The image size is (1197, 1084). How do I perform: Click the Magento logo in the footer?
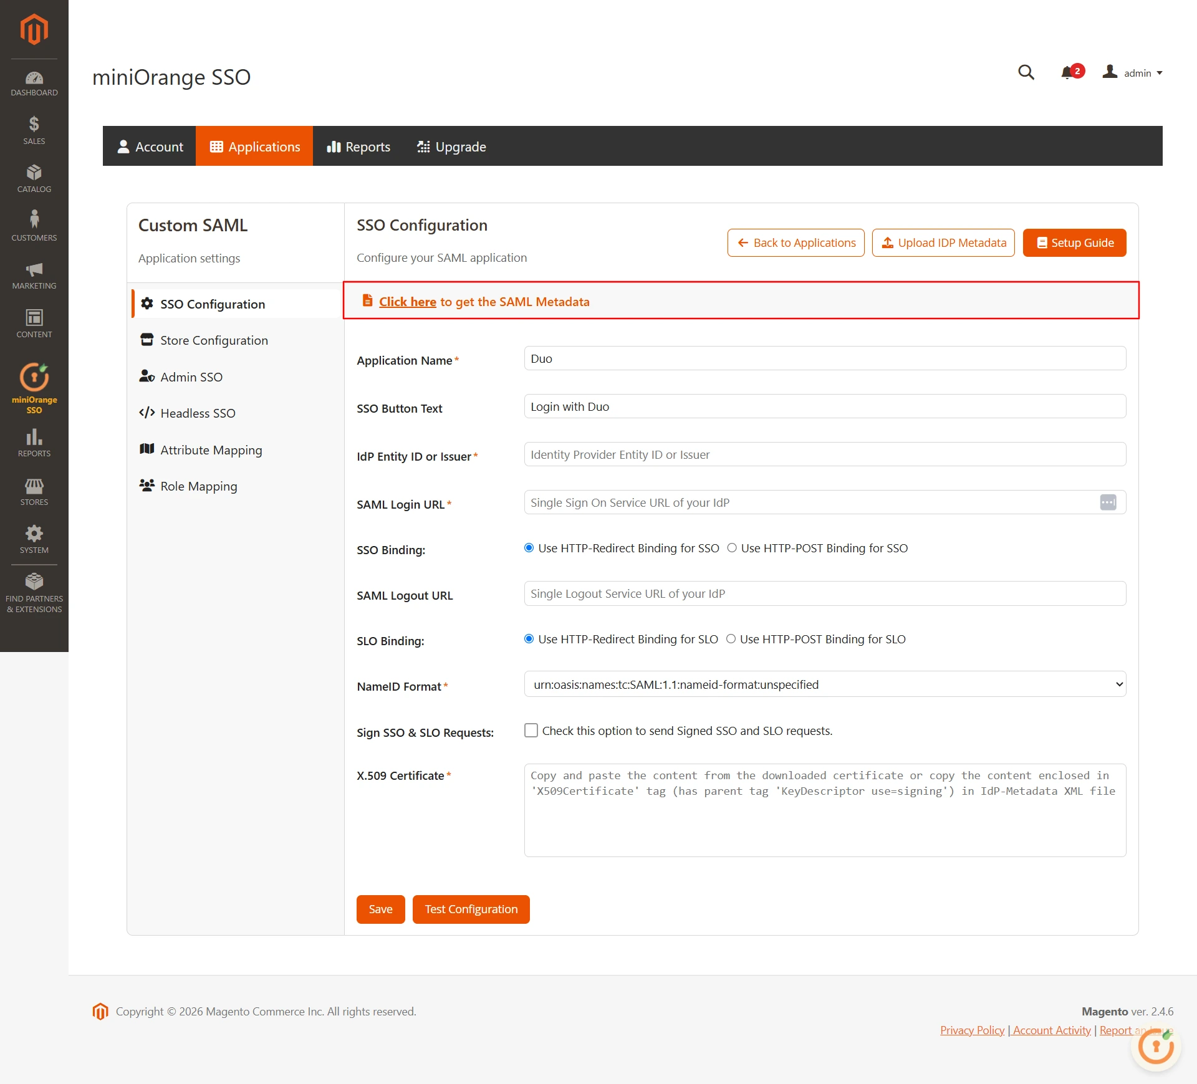tap(100, 1011)
